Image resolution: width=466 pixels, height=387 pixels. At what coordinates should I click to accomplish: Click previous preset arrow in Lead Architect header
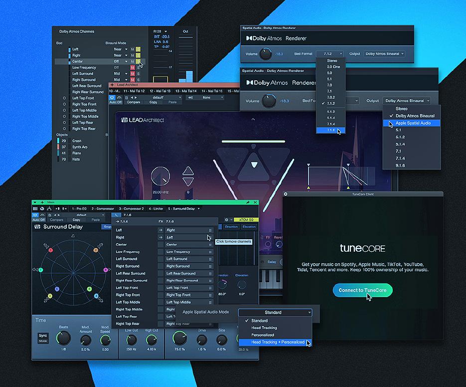132,97
